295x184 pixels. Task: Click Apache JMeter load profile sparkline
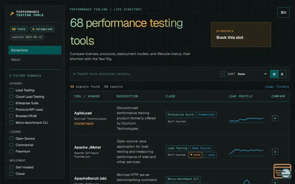(246, 152)
